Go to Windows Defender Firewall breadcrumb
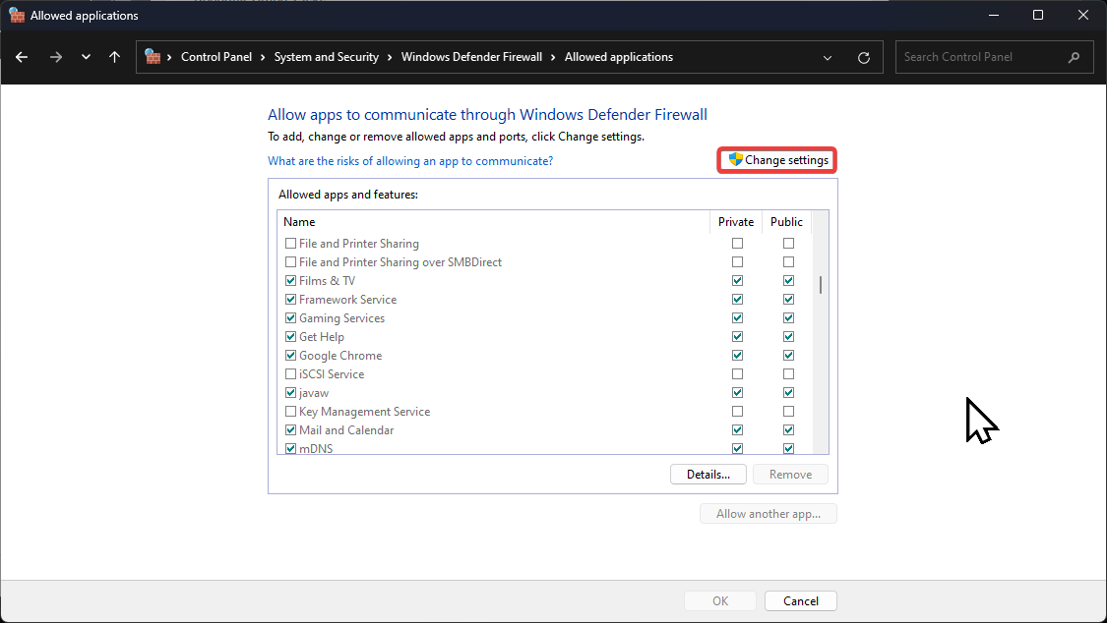Image resolution: width=1107 pixels, height=623 pixels. click(471, 57)
